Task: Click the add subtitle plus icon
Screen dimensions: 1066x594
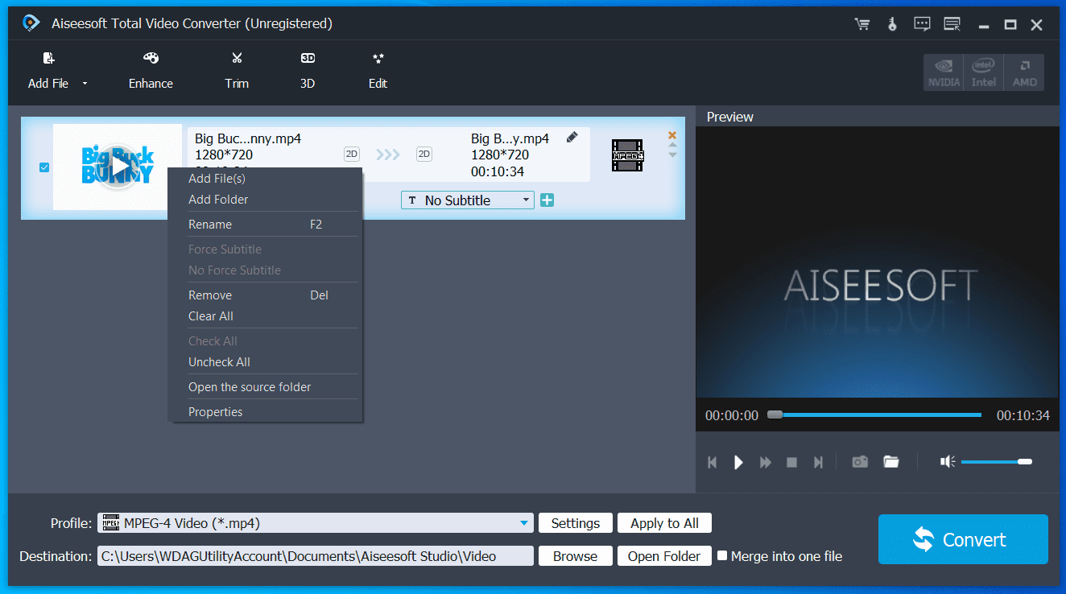Action: (547, 200)
